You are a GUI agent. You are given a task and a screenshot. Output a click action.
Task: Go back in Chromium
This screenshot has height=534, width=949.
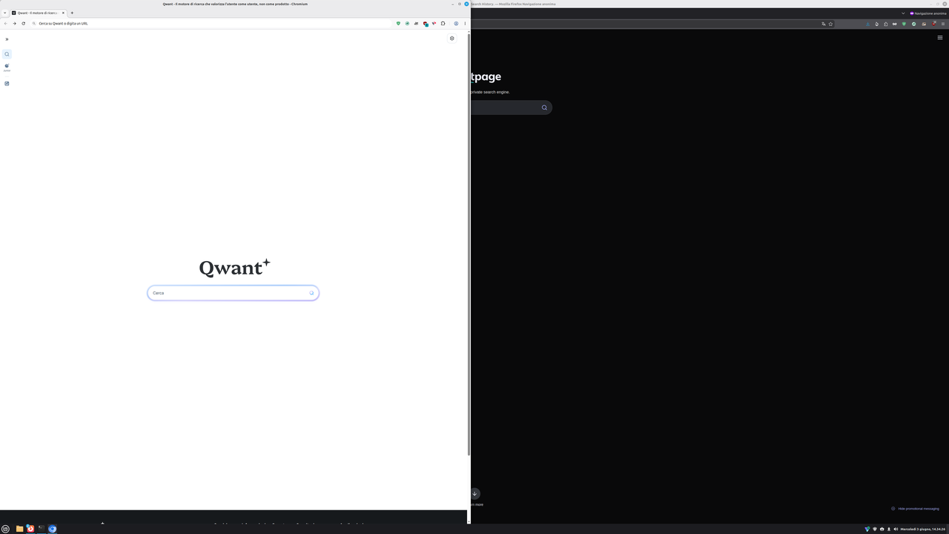tap(5, 23)
